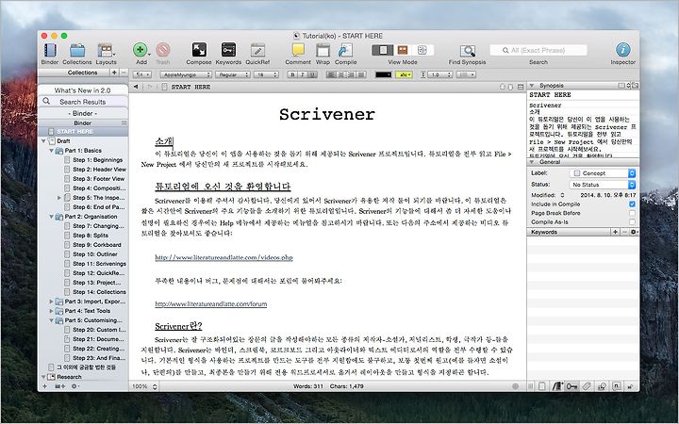Image resolution: width=679 pixels, height=424 pixels.
Task: Select the Search Results tab
Action: [83, 102]
